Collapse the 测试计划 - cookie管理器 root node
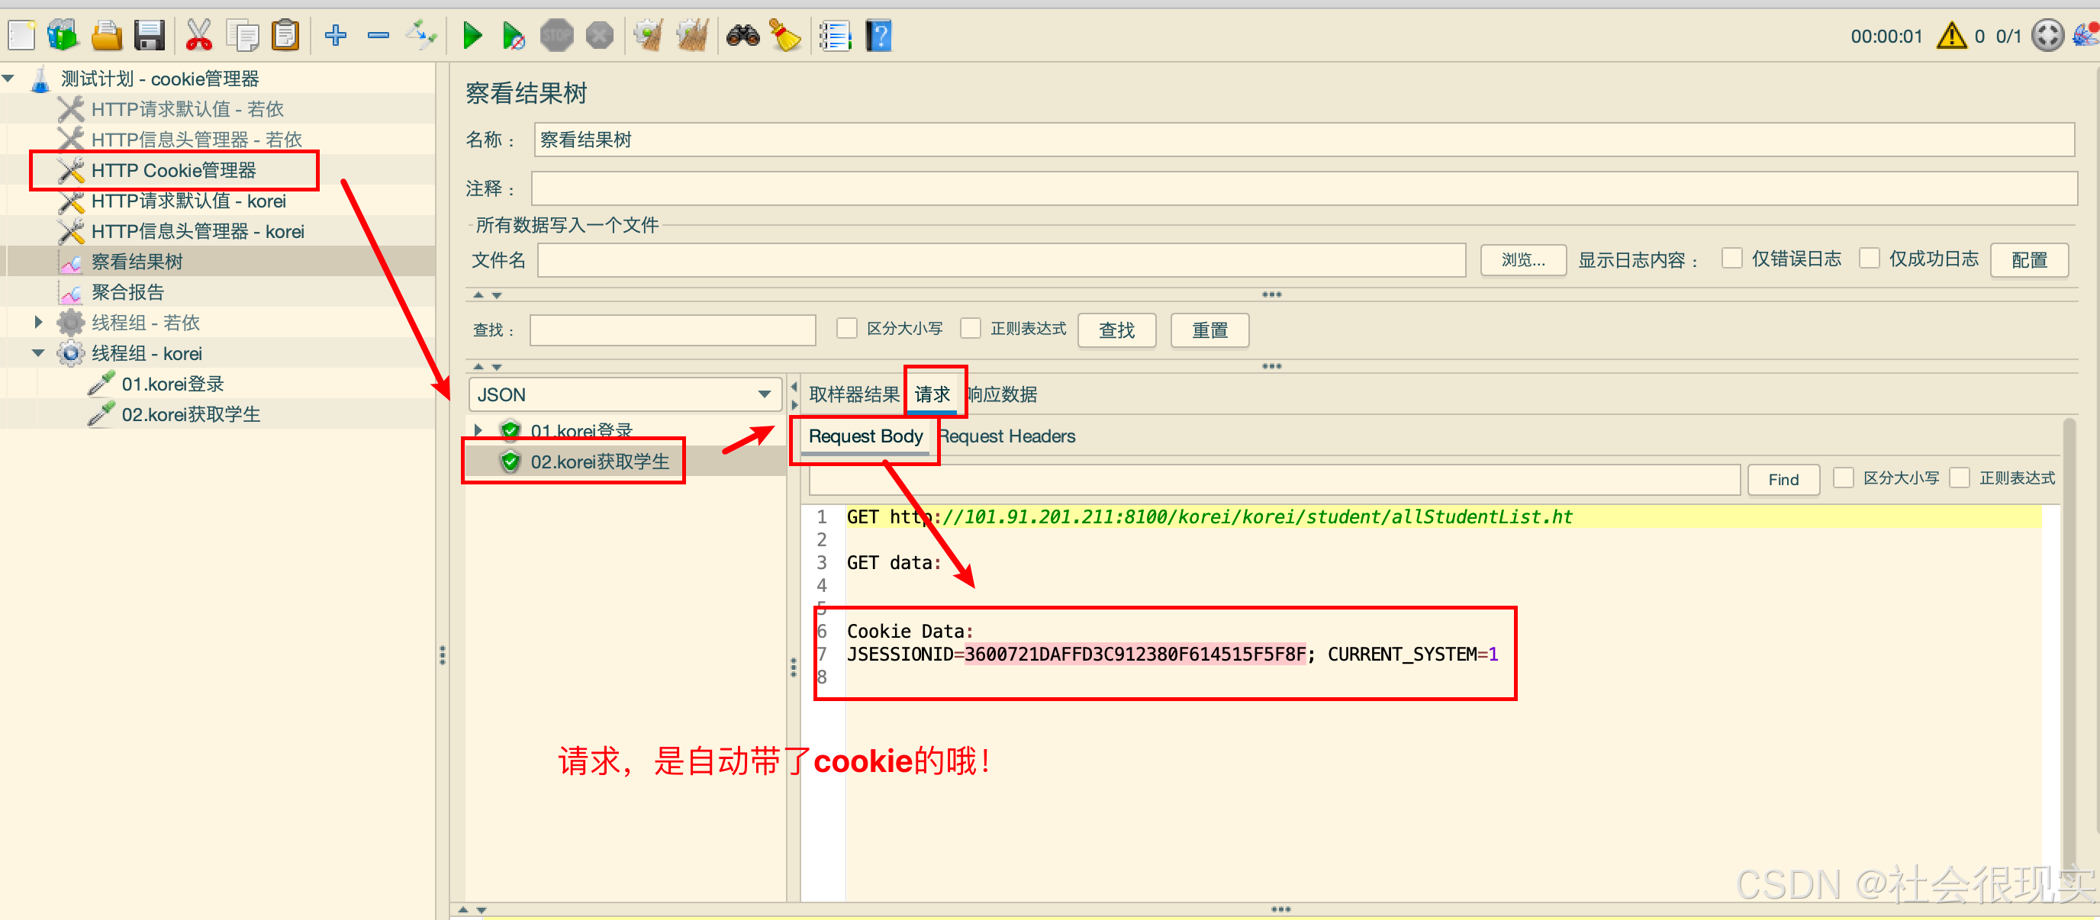Screen dimensions: 2100x920 pos(9,79)
